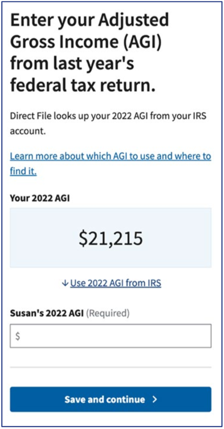Click the dollar sign inside the AGI field

coord(18,336)
